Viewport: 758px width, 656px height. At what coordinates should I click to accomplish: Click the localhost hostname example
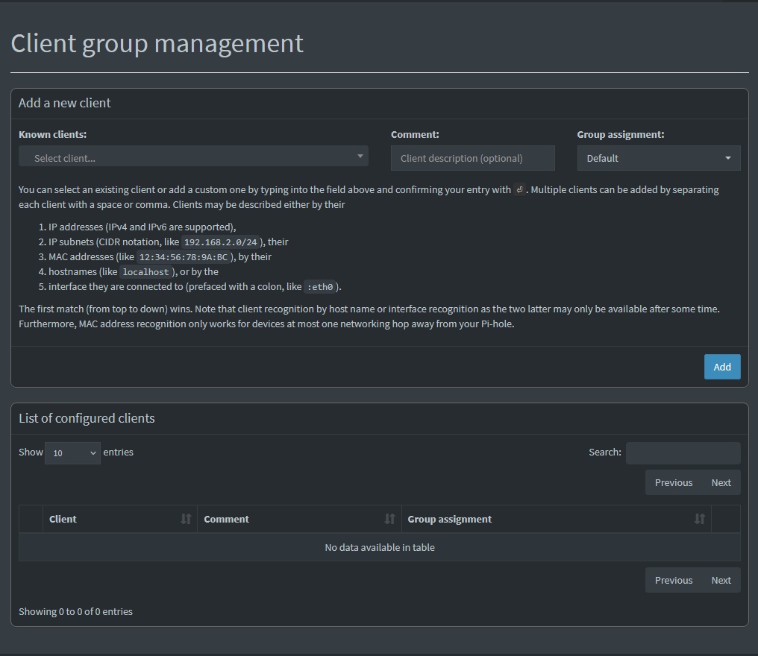click(145, 272)
